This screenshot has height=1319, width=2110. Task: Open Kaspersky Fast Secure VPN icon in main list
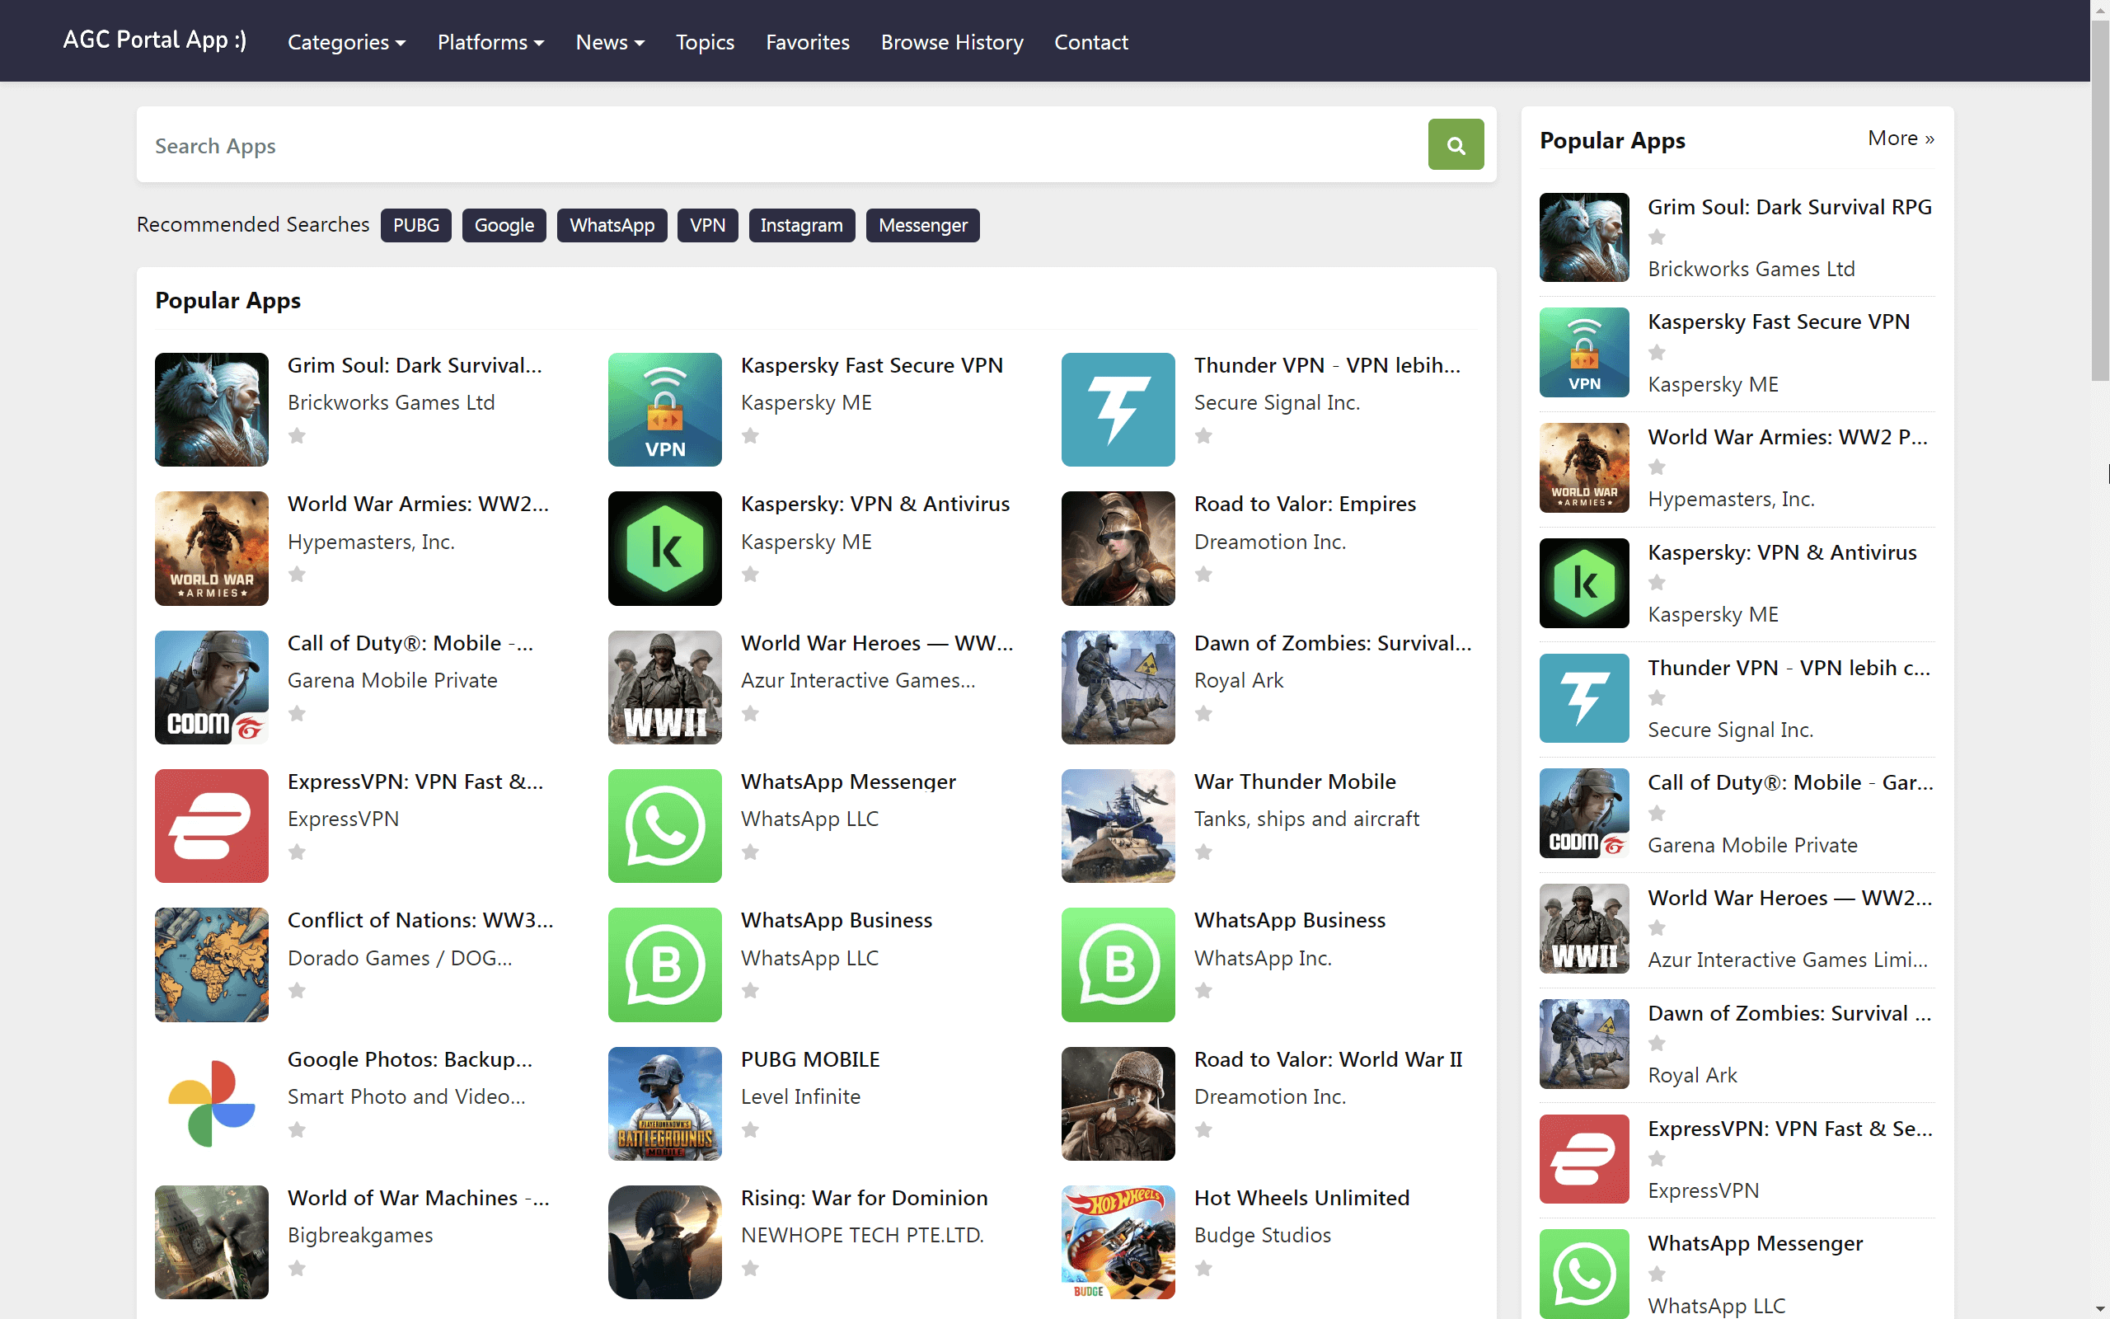tap(664, 409)
